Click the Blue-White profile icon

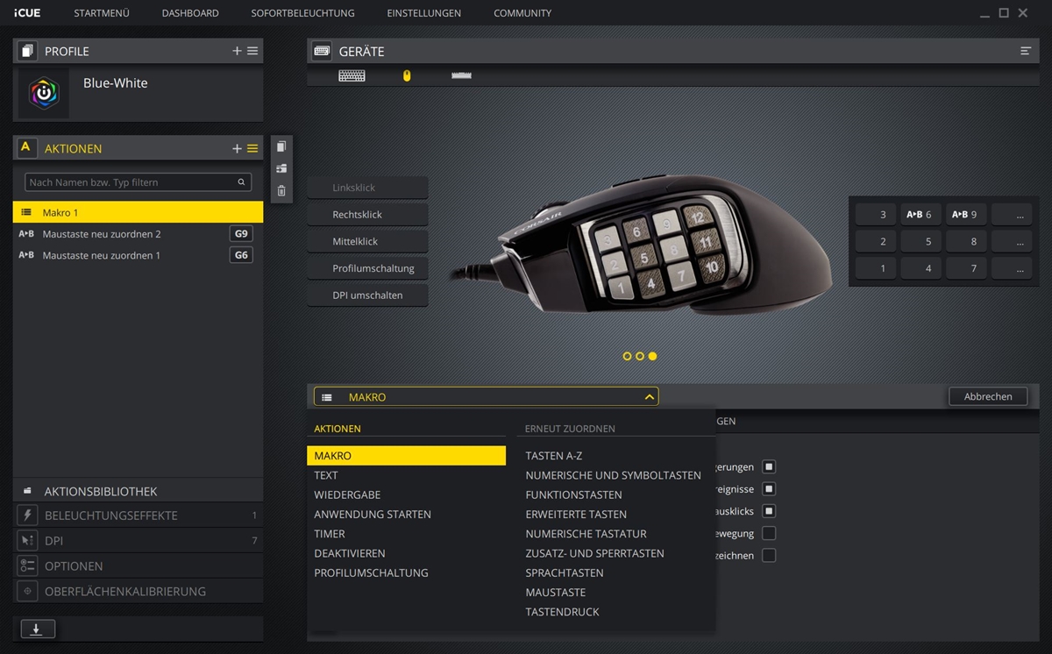click(43, 93)
